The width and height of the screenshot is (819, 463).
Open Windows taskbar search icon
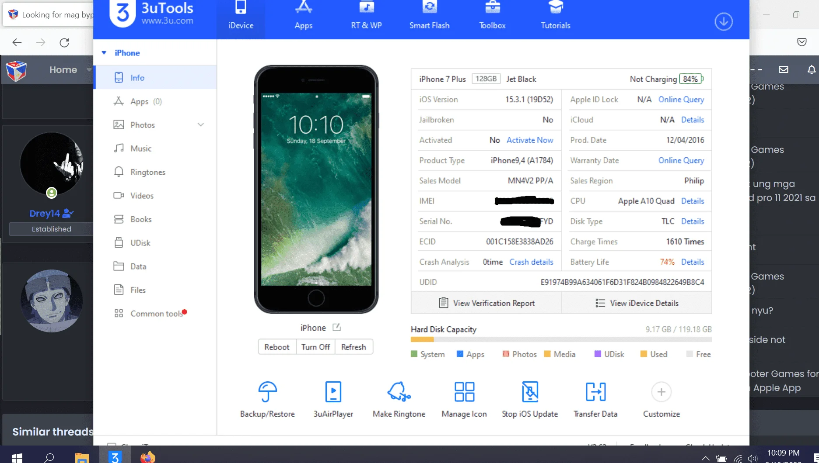pyautogui.click(x=49, y=457)
